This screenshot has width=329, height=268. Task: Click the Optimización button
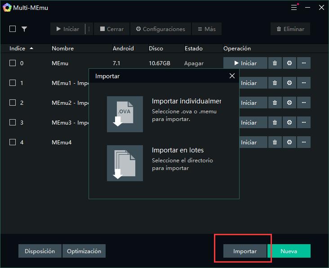coord(84,251)
